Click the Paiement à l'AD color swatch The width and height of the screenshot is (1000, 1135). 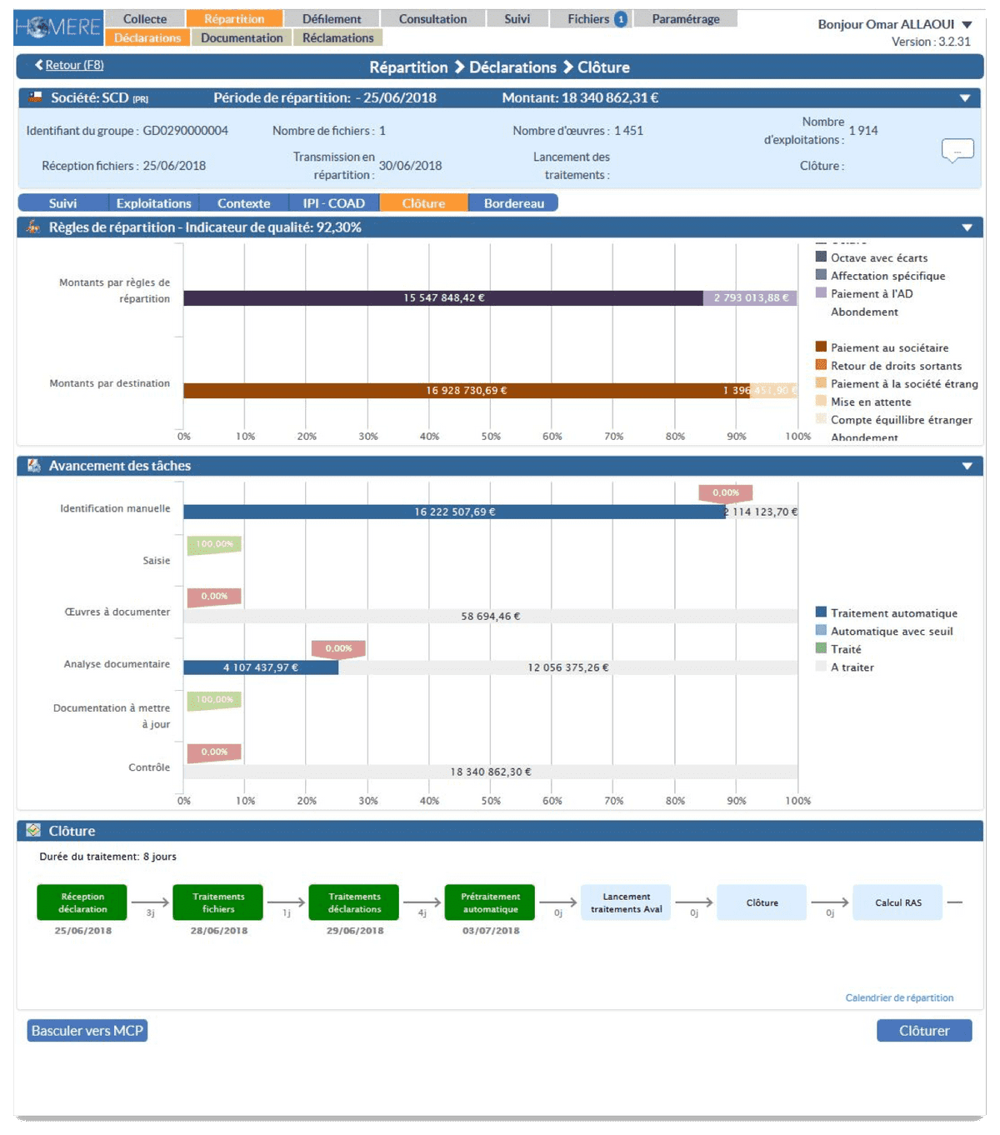click(821, 293)
